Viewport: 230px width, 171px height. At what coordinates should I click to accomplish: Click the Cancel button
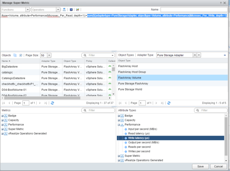pyautogui.click(x=219, y=166)
